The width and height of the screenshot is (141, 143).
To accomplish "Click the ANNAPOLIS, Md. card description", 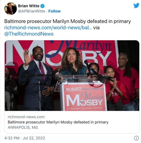I will tap(23, 127).
